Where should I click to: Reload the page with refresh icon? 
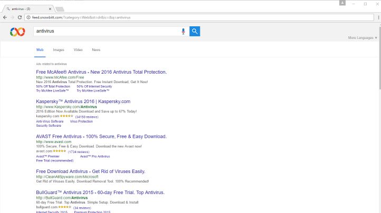point(19,17)
